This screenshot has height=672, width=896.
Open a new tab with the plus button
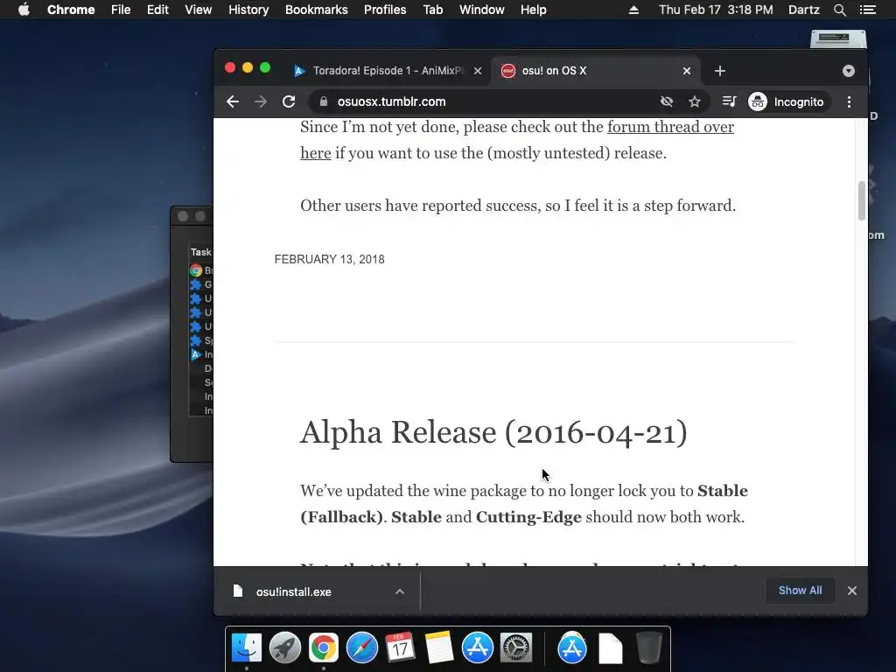pos(720,71)
